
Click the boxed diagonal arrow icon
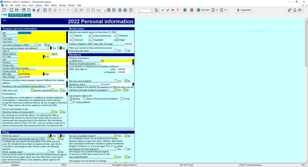click(x=114, y=10)
